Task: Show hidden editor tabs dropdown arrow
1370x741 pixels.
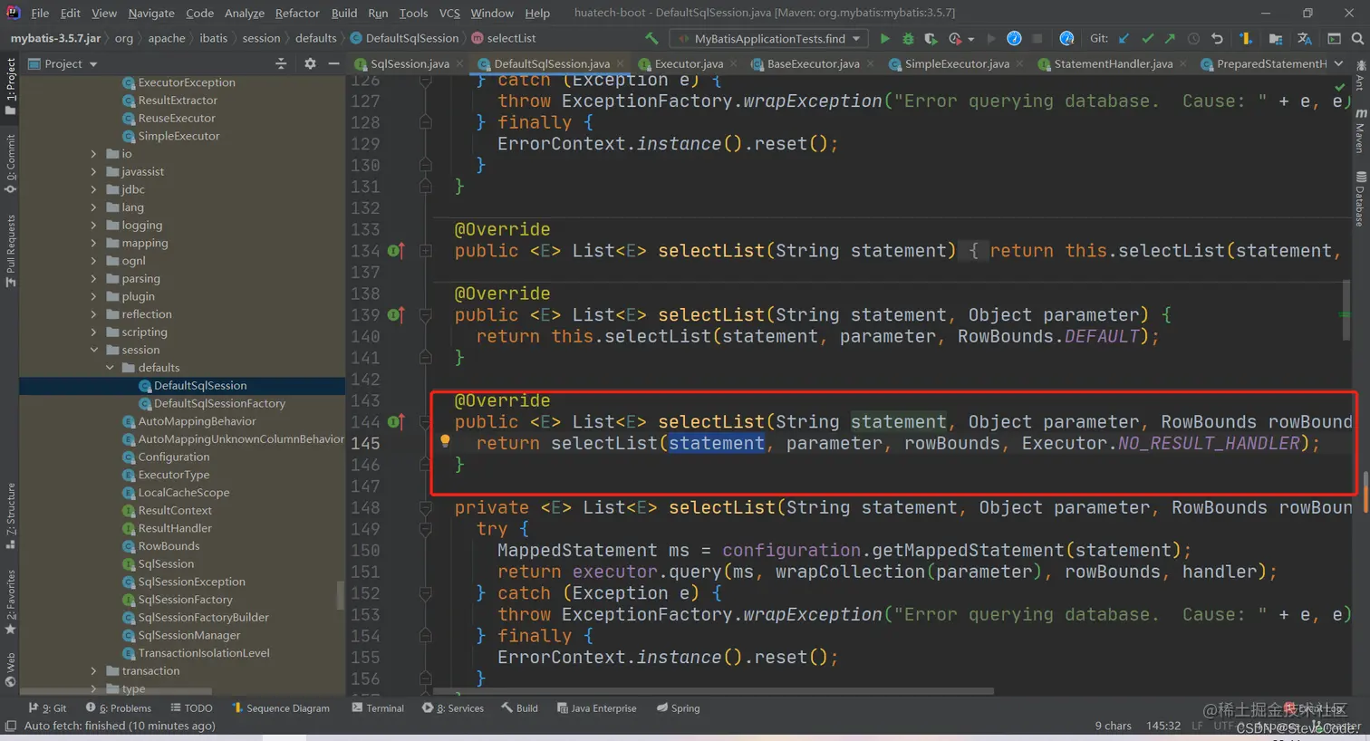Action: 1338,63
